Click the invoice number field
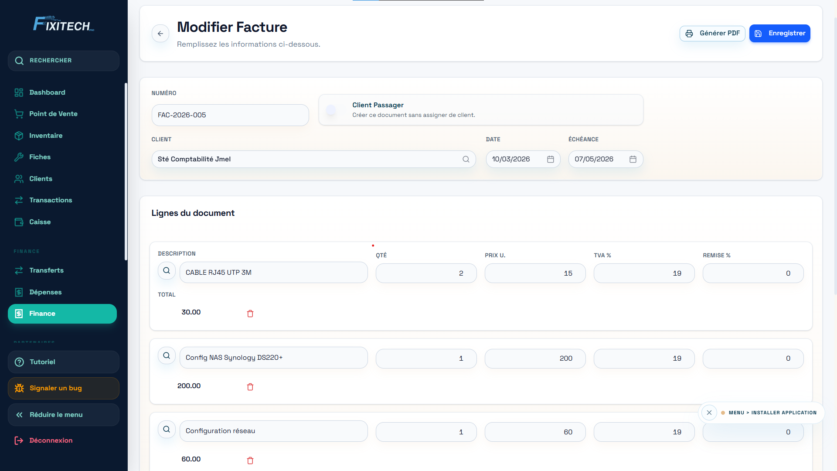Screen dimensions: 837x471 click(x=230, y=115)
